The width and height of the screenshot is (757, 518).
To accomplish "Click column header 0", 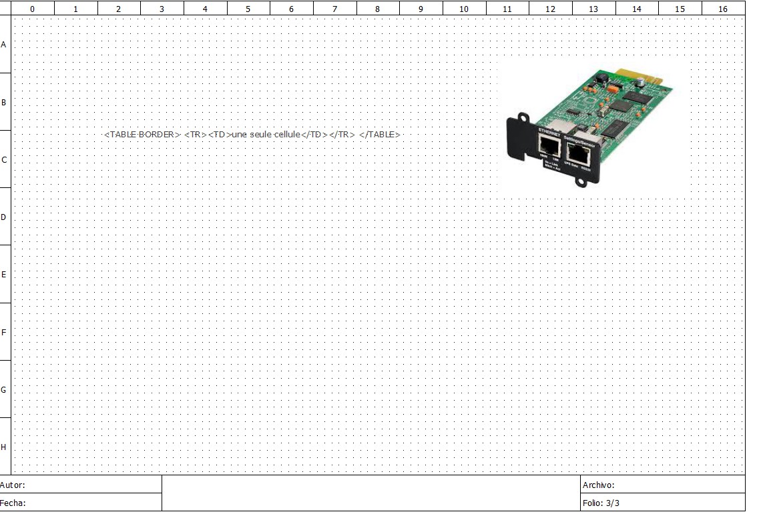I will [33, 9].
